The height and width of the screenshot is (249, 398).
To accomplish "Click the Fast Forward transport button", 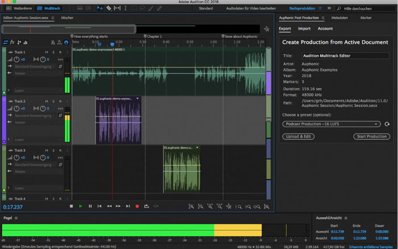I will [x=118, y=206].
